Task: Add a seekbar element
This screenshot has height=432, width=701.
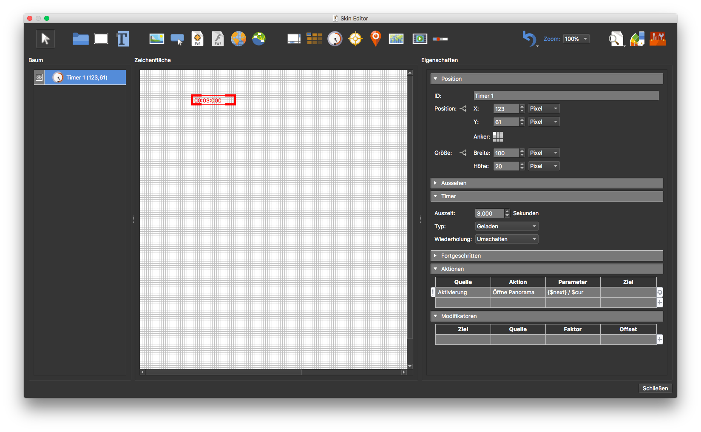Action: (x=440, y=39)
